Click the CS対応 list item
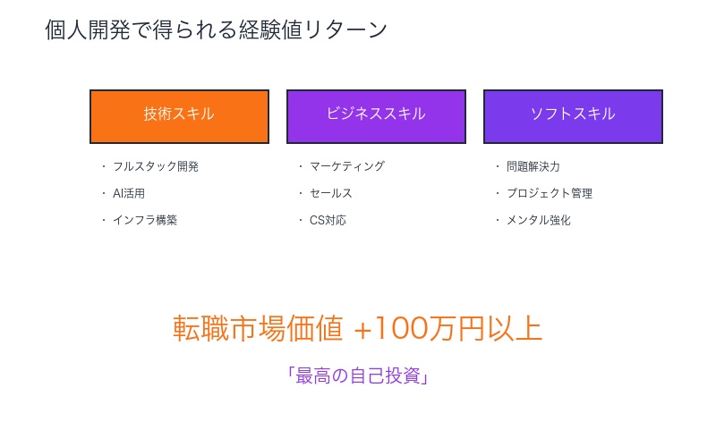This screenshot has width=716, height=447. pos(328,220)
